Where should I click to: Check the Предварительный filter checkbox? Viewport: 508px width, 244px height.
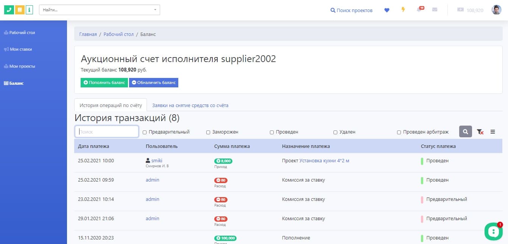(x=145, y=132)
